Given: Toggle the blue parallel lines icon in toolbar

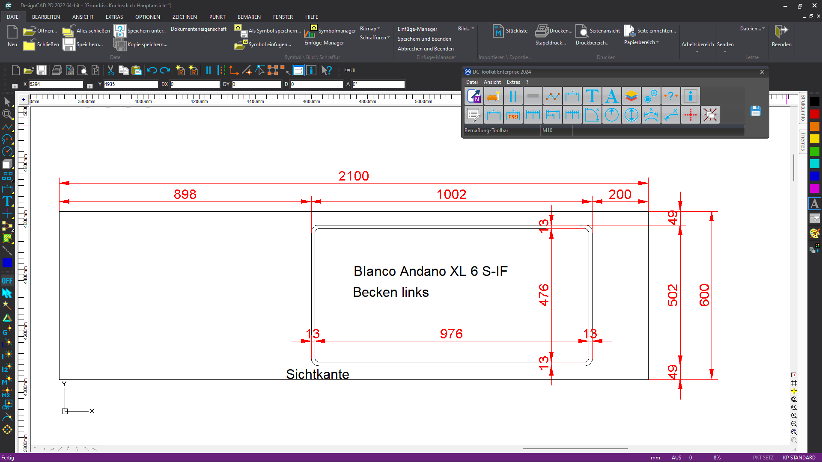Looking at the screenshot, I should pos(208,70).
